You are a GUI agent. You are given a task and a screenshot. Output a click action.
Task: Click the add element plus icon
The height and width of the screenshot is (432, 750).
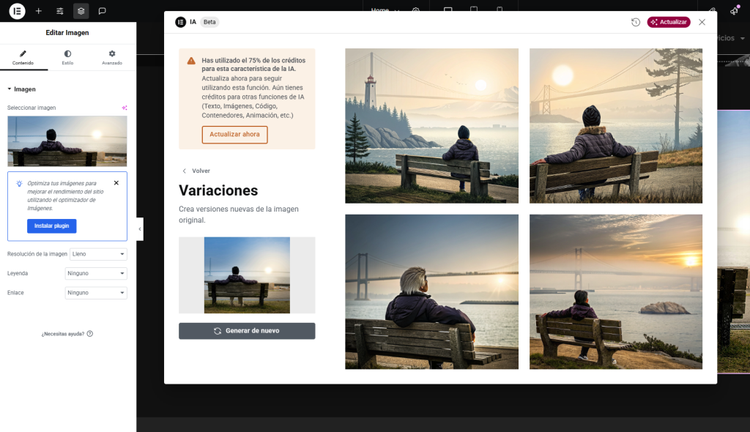(38, 11)
